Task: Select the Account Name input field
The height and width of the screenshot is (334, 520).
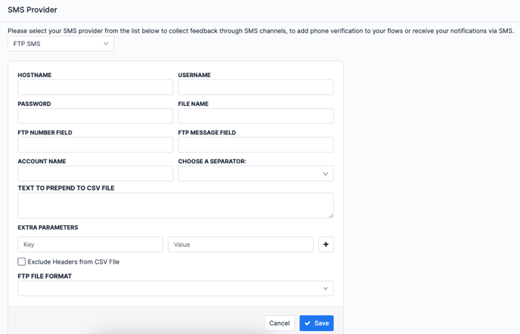Action: pos(95,174)
